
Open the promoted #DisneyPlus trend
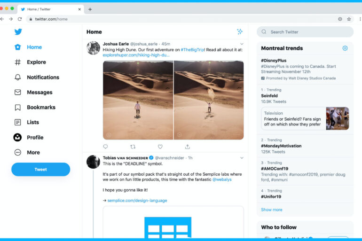[x=305, y=69]
